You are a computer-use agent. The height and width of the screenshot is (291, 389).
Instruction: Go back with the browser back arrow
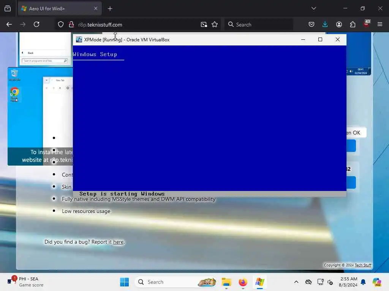coord(9,24)
